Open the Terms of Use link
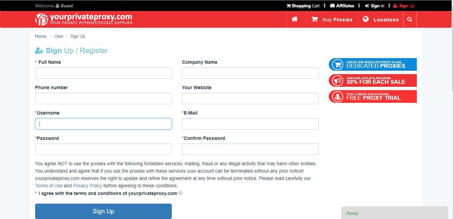The width and height of the screenshot is (453, 219). (x=49, y=186)
